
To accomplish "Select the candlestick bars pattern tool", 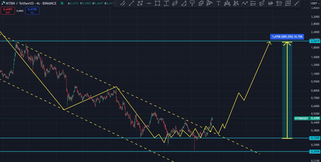I will [270, 3].
